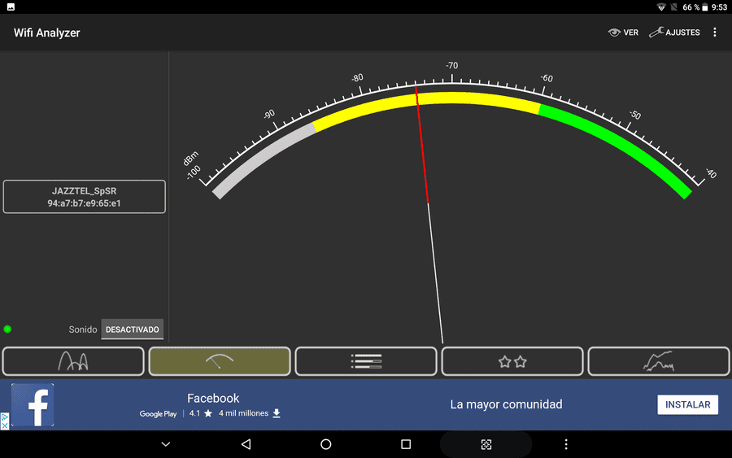Open the time graph view

(658, 361)
